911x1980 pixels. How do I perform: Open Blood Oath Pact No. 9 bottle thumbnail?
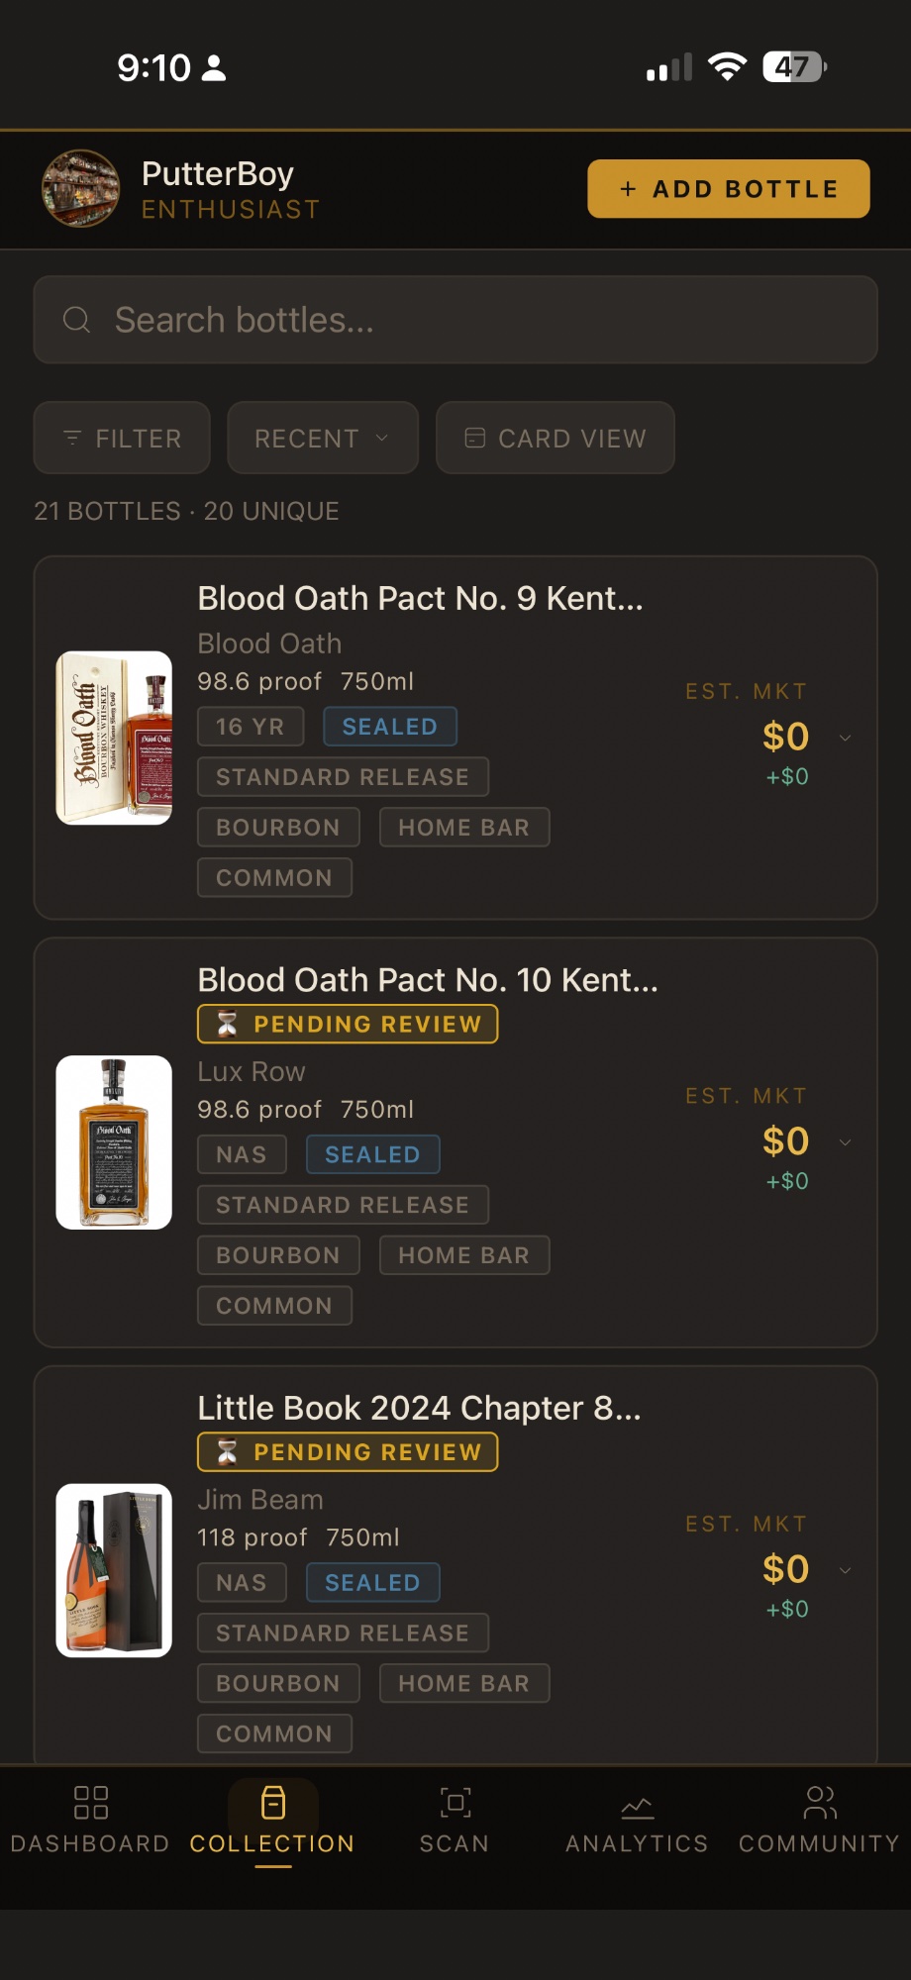tap(114, 738)
